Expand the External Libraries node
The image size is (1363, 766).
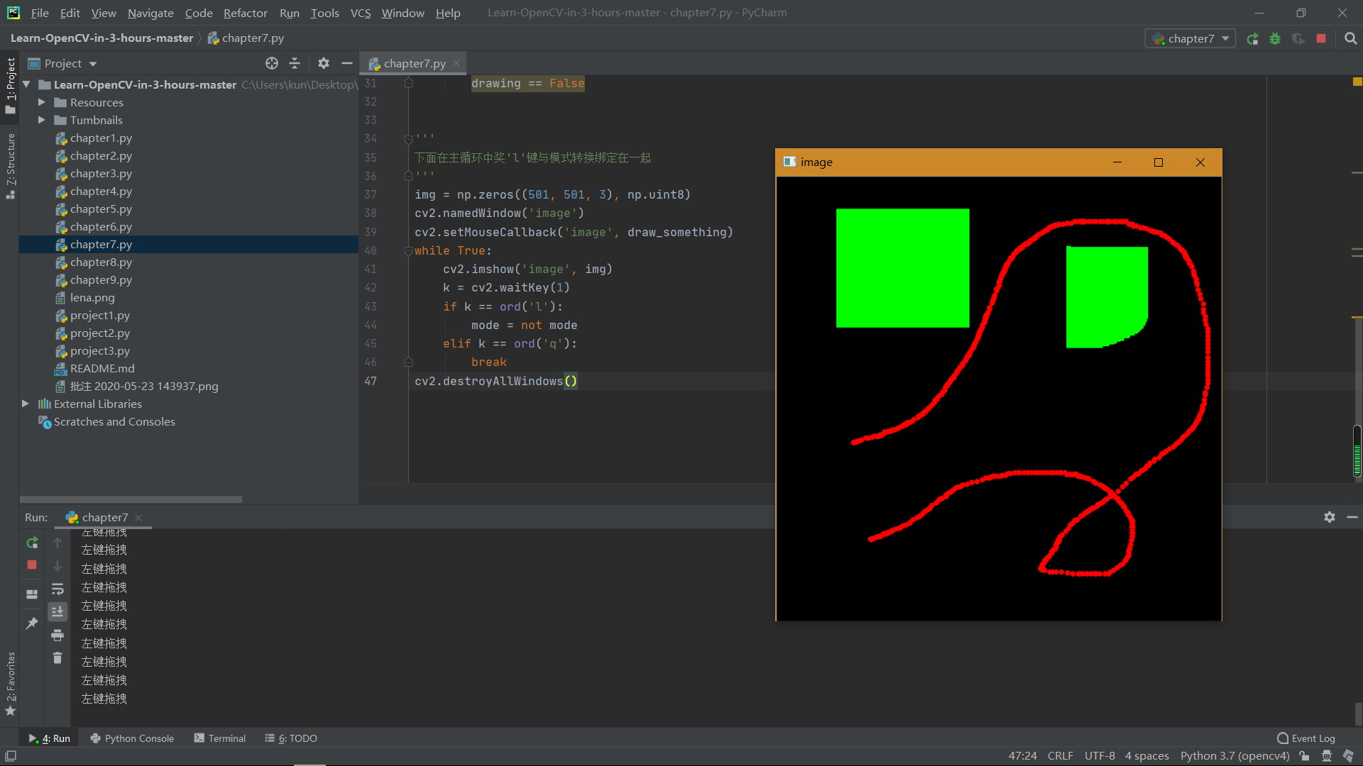pos(26,404)
